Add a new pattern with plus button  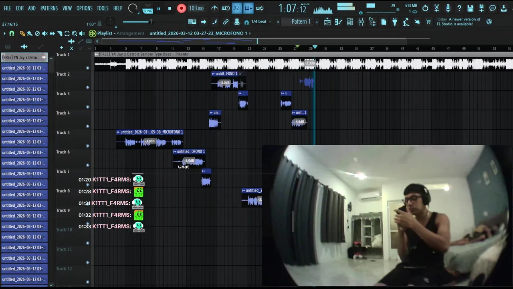pyautogui.click(x=317, y=22)
